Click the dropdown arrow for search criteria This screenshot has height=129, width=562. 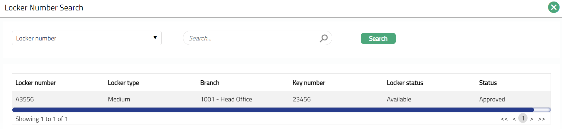(155, 38)
